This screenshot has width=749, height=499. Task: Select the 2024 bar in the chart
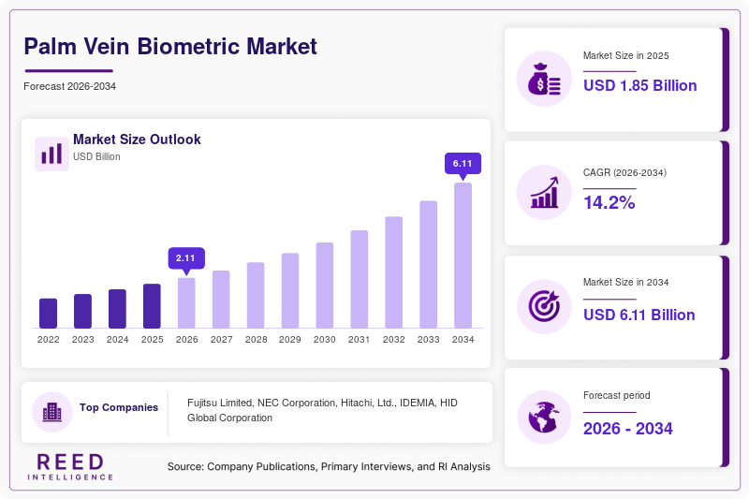click(x=118, y=308)
